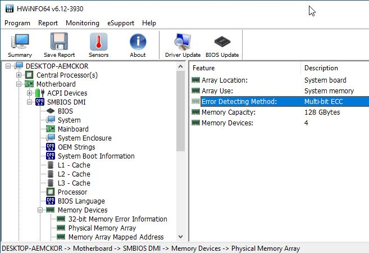This screenshot has height=253, width=369.
Task: Open the Help menu
Action: [x=149, y=23]
